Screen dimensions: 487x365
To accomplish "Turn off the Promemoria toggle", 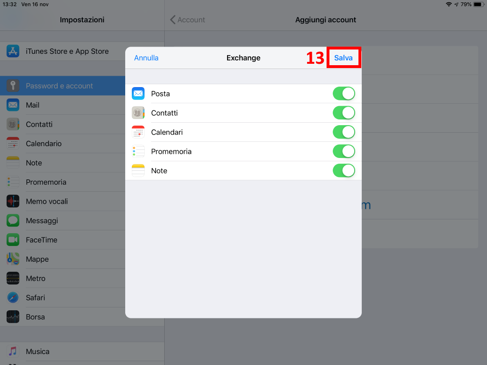I will click(344, 151).
